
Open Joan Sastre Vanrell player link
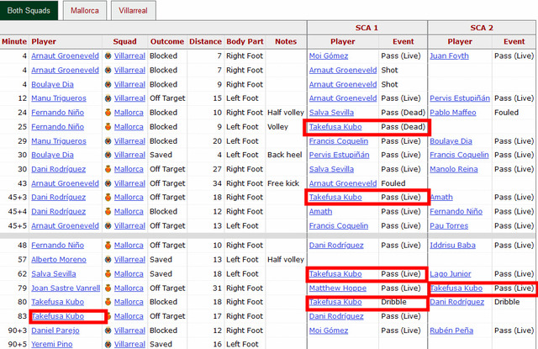(66, 288)
